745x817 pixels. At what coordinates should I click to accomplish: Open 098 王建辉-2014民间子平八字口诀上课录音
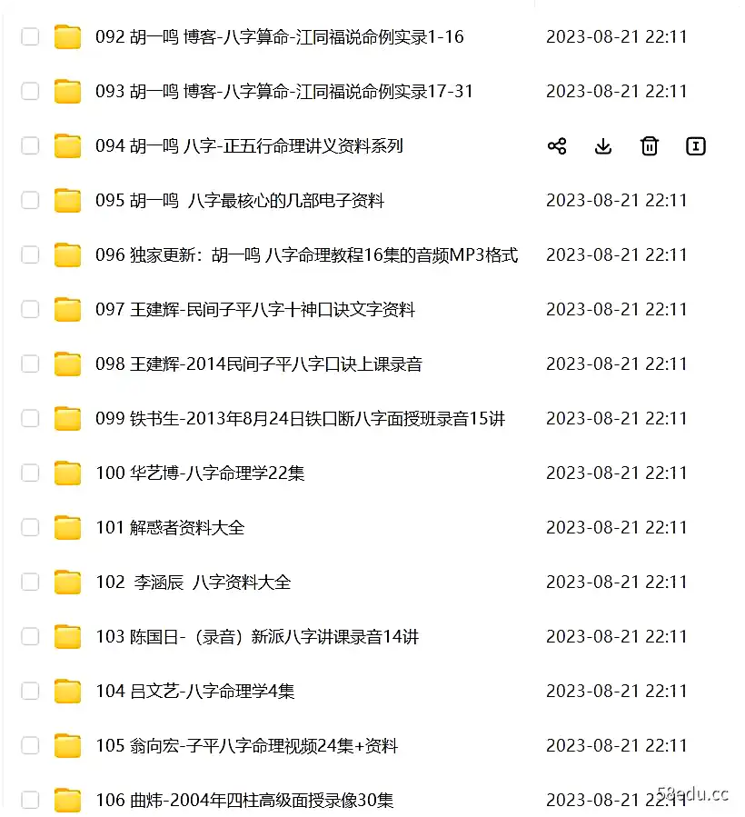[259, 364]
